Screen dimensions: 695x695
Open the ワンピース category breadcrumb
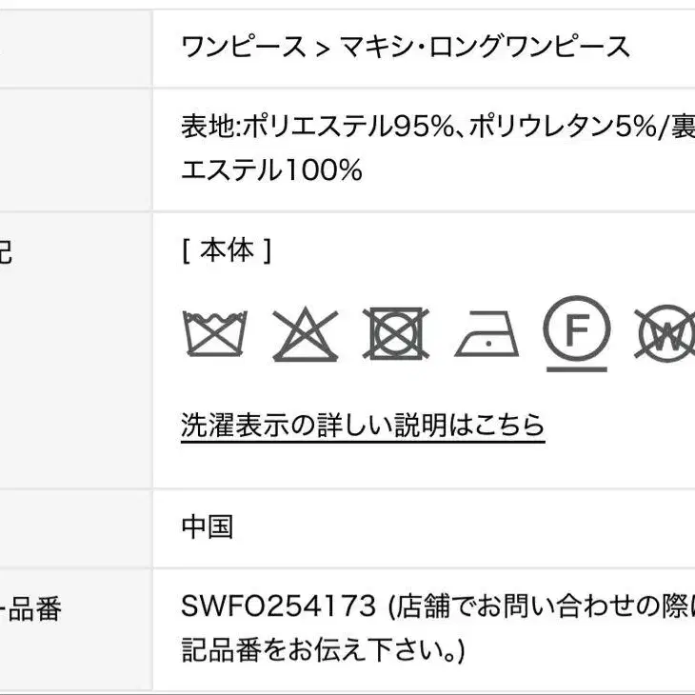coord(243,47)
